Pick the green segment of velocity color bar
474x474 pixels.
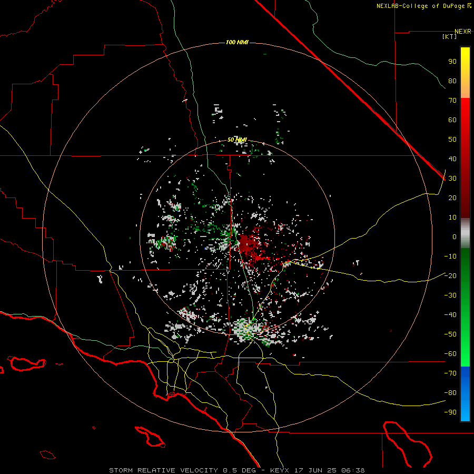(x=465, y=307)
